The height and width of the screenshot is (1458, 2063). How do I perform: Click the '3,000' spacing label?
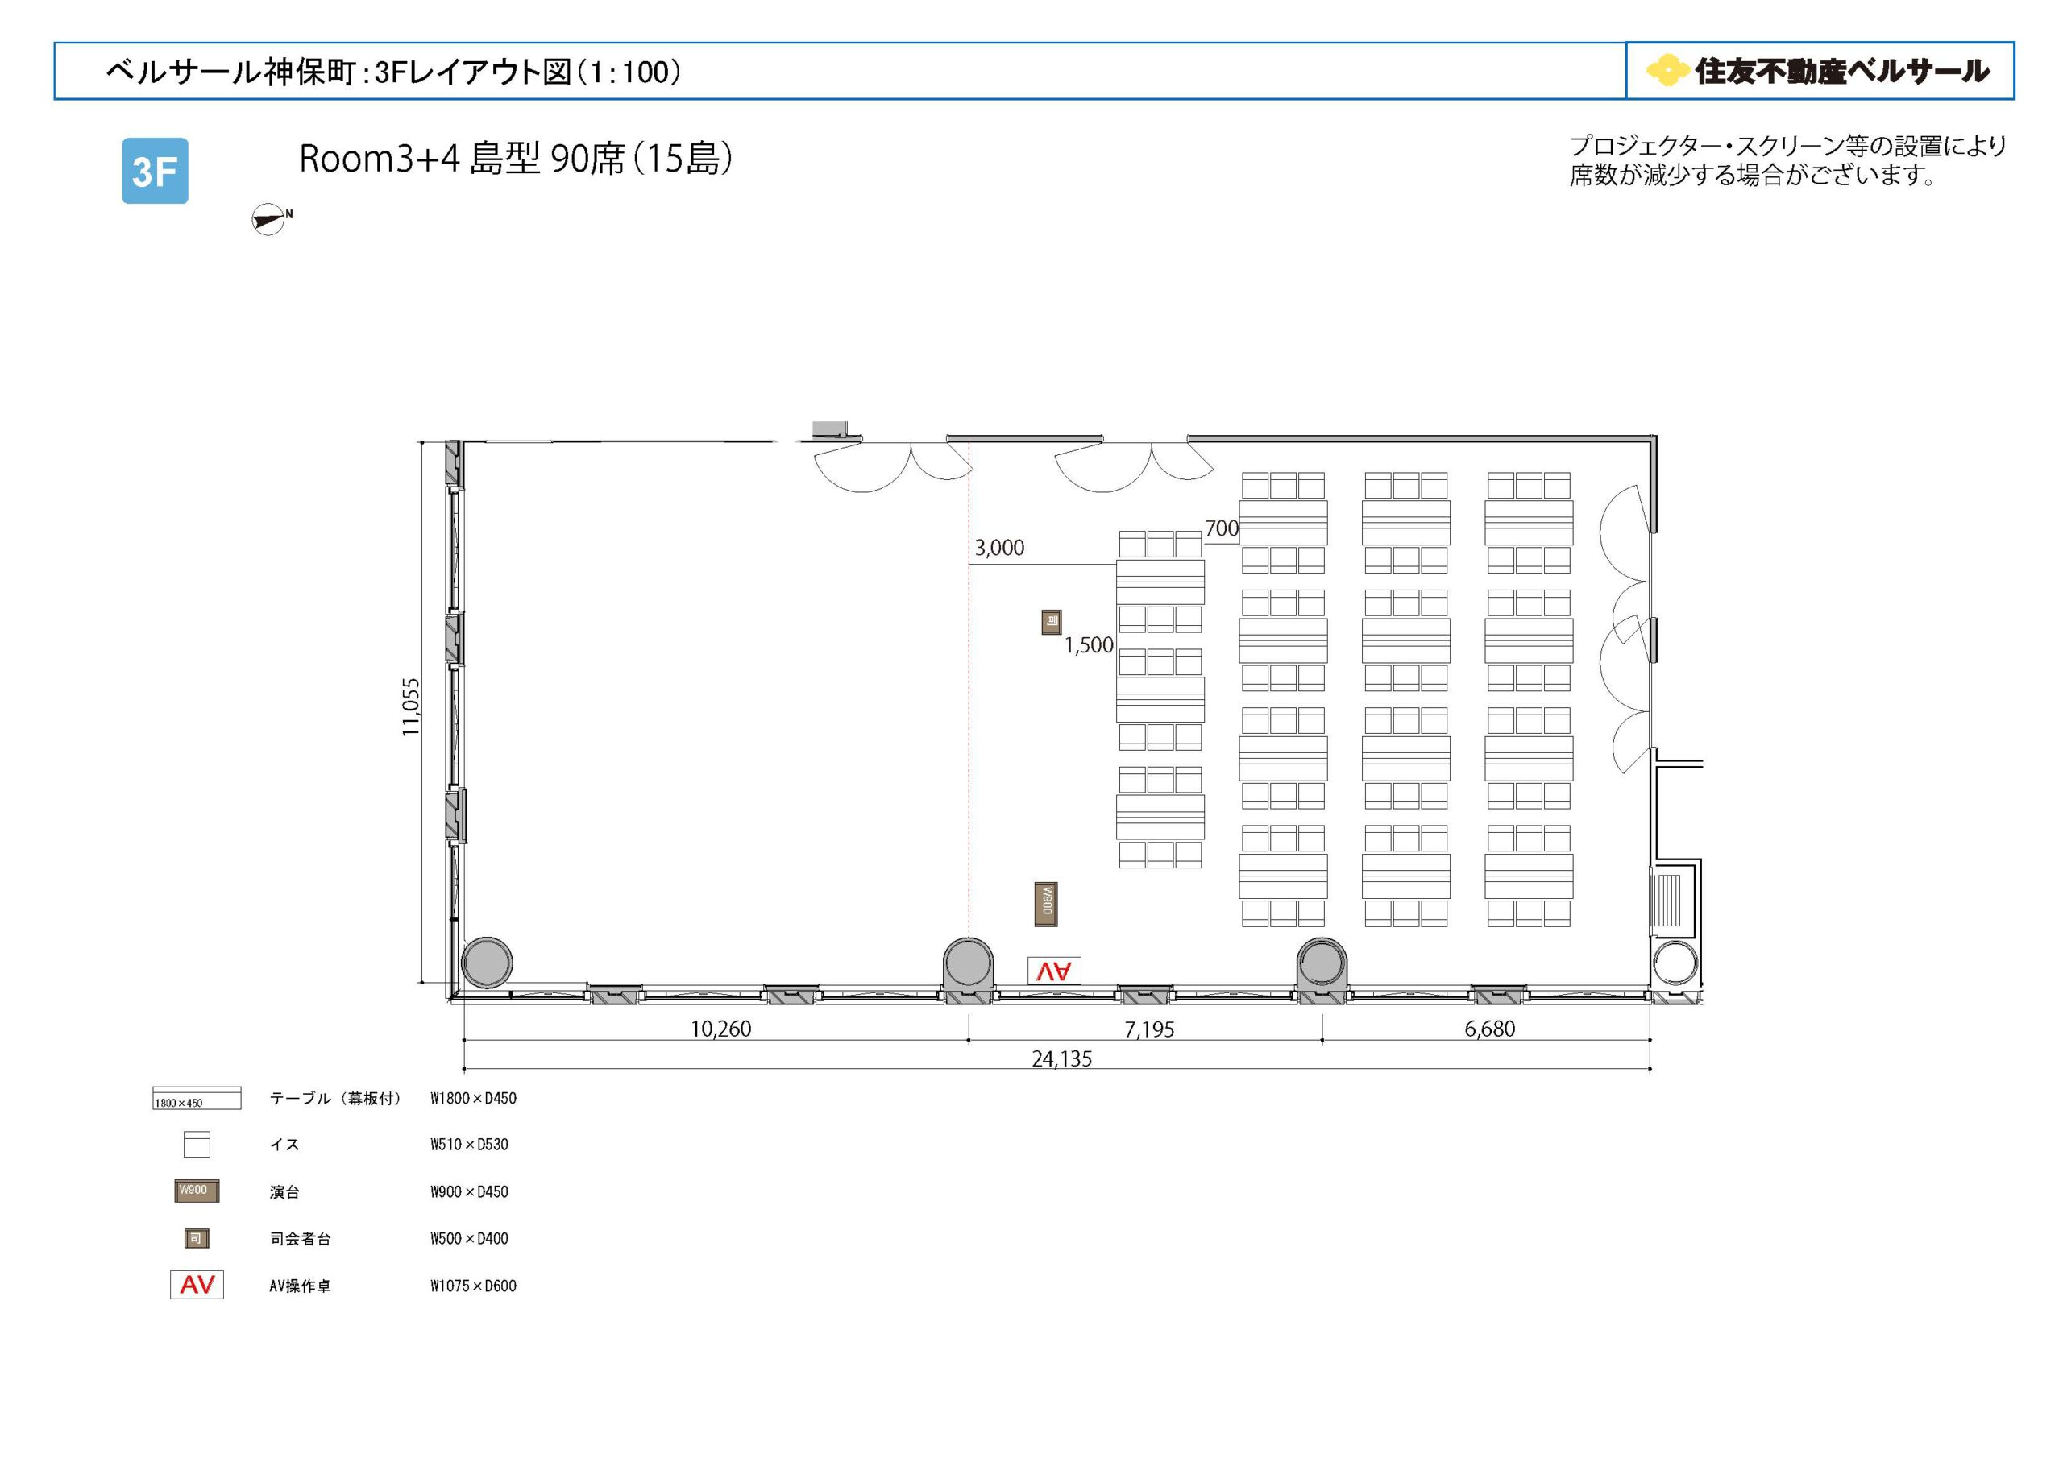1000,548
